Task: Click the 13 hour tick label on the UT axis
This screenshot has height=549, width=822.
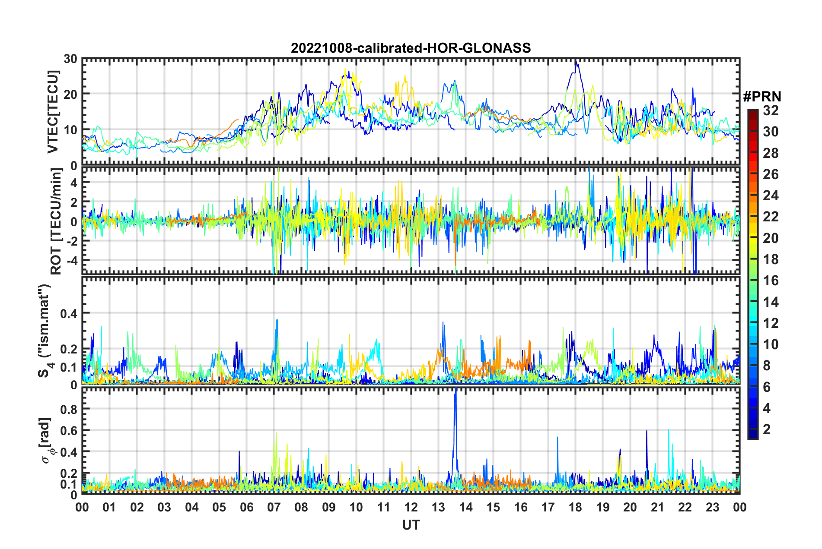Action: [x=438, y=507]
